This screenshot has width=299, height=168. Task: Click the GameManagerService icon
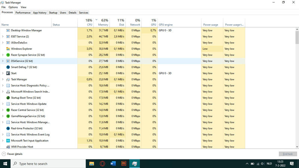(x=8, y=116)
